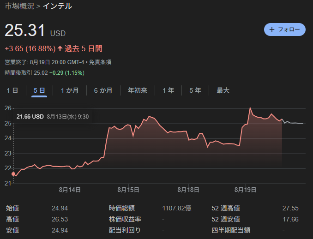Click the peak of the chart on 8月19日
Viewport: 313px width, 239px height.
pyautogui.click(x=250, y=108)
